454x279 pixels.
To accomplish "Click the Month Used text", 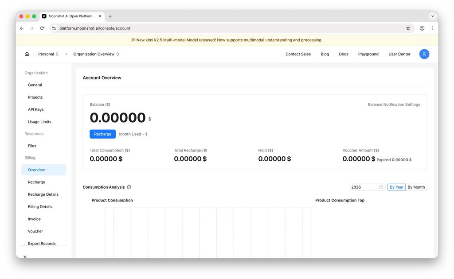I will click(133, 134).
